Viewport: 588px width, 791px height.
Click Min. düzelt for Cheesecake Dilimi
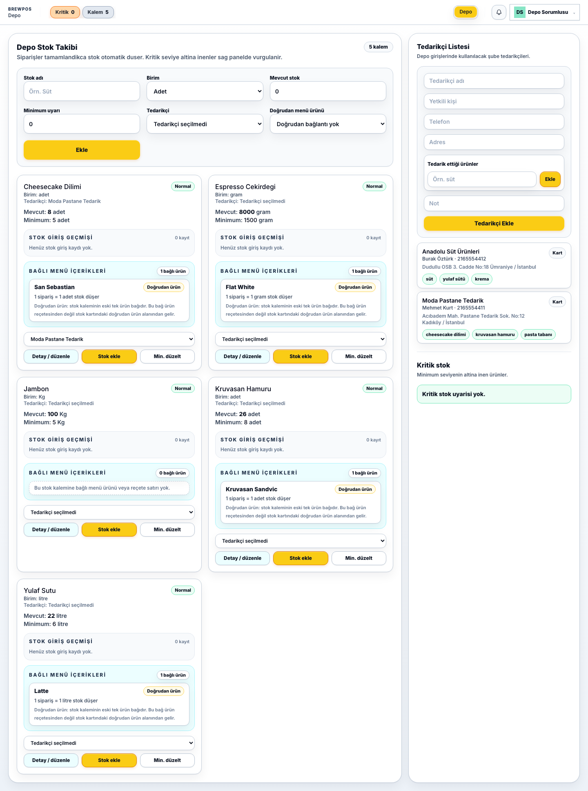167,357
